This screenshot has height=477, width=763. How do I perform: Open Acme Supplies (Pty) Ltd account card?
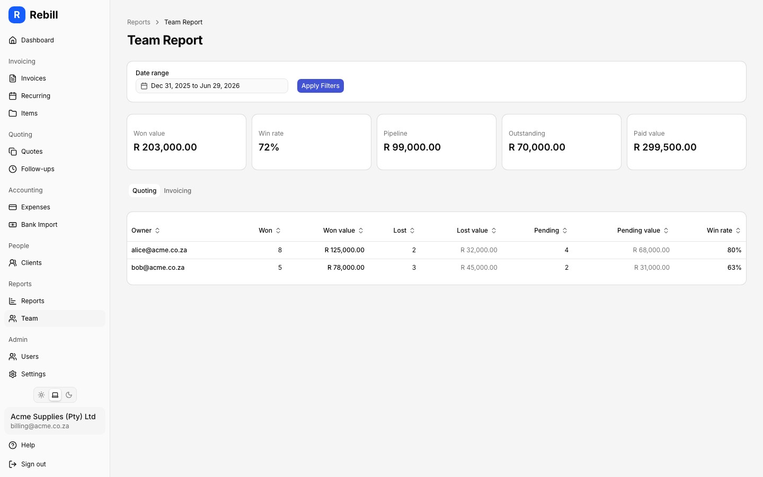[55, 421]
